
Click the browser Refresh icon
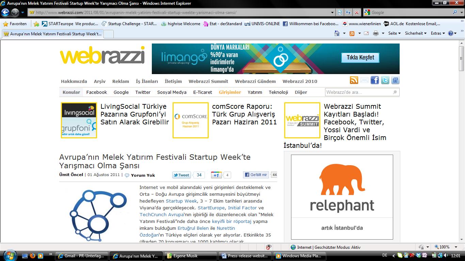pos(348,13)
